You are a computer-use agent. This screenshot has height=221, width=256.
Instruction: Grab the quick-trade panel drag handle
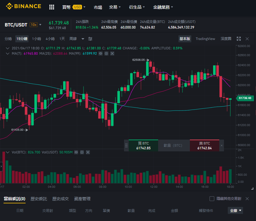click(126, 145)
